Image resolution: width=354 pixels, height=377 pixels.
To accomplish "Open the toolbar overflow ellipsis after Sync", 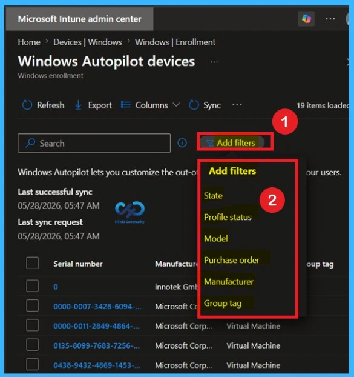I will [237, 105].
